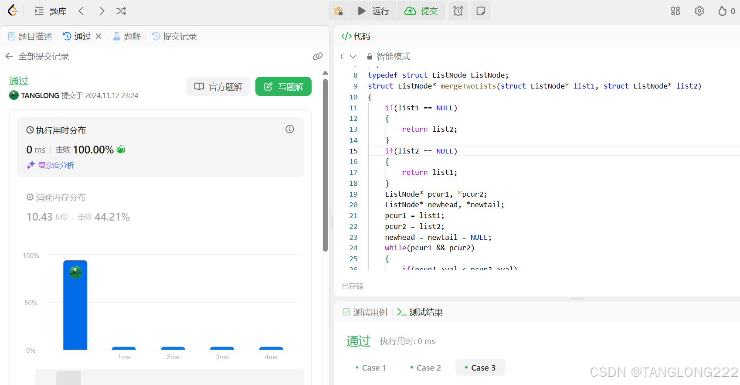Select Case 2 result
This screenshot has width=740, height=385.
[x=425, y=368]
